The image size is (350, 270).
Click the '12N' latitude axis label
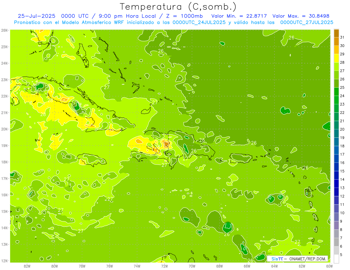click(x=4, y=261)
